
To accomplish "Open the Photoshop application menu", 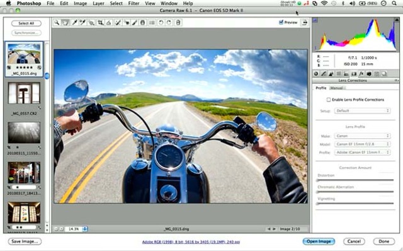I will [29, 3].
